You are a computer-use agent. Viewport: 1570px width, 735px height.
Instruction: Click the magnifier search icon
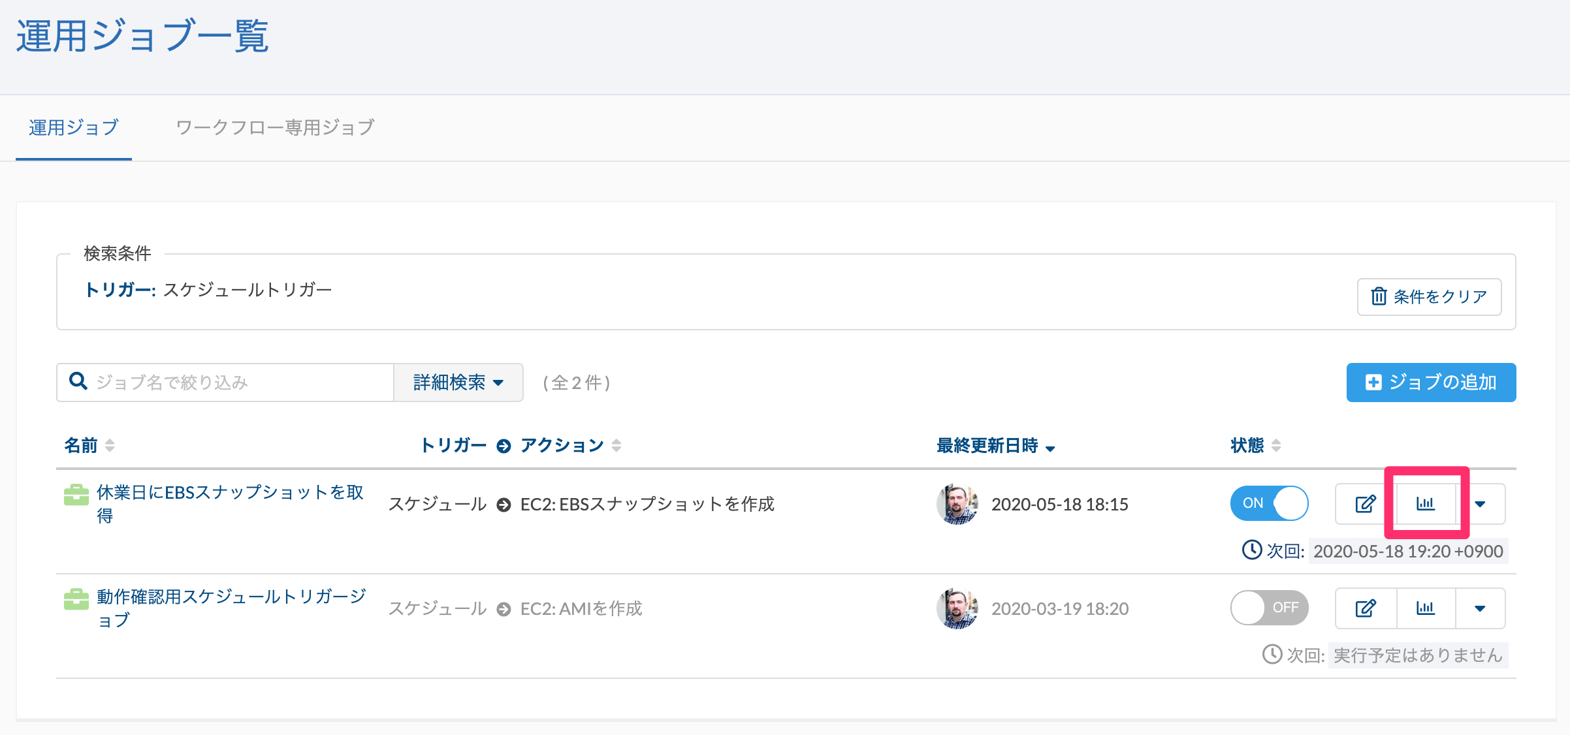click(78, 381)
